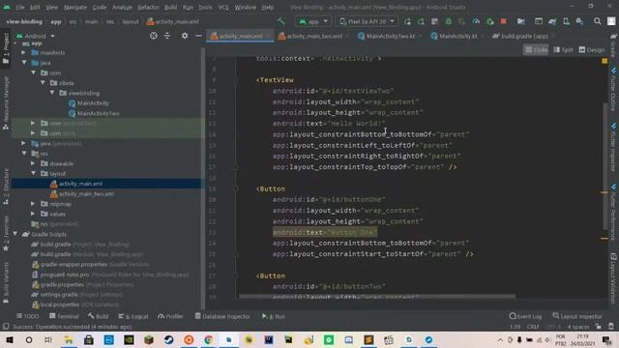Click the red Stop button in toolbar
Viewport: 619px width, 348px height.
[503, 21]
